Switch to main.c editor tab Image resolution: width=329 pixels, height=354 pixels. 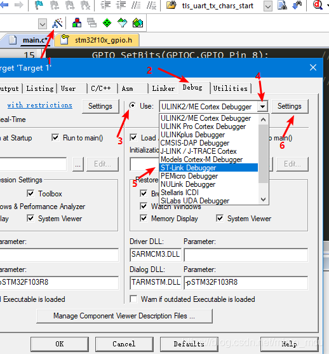(35, 40)
